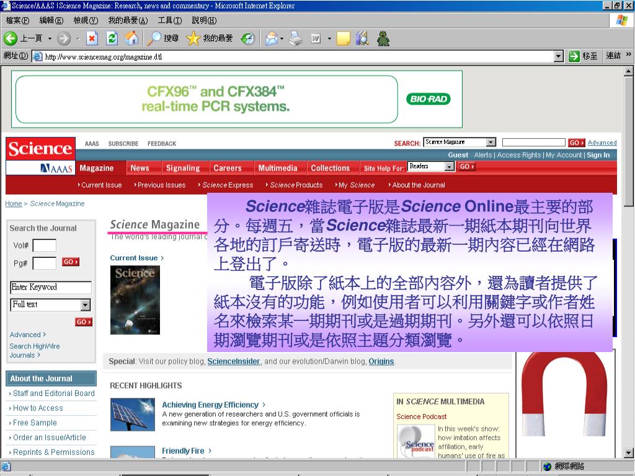
Task: Switch to the News tab
Action: coord(140,168)
